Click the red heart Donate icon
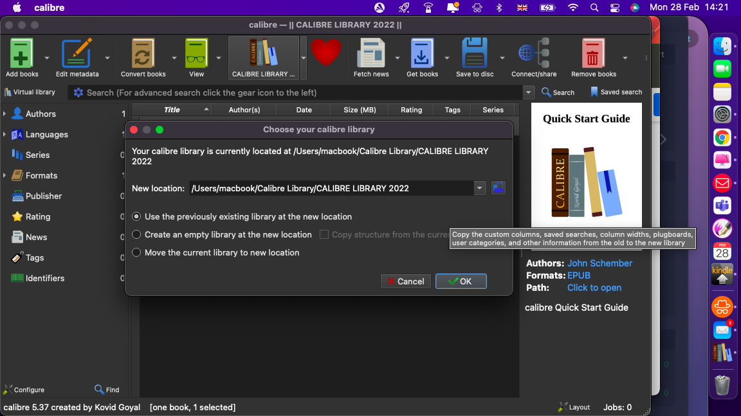The height and width of the screenshot is (416, 741). click(x=325, y=53)
